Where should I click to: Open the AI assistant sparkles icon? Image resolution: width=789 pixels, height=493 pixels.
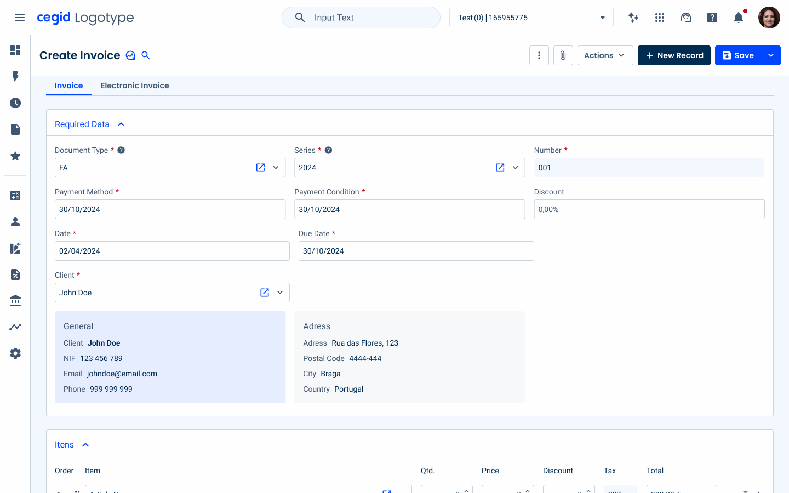[633, 17]
